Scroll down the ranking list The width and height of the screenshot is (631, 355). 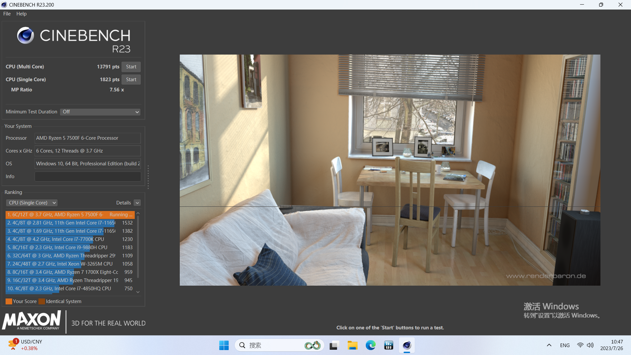138,291
